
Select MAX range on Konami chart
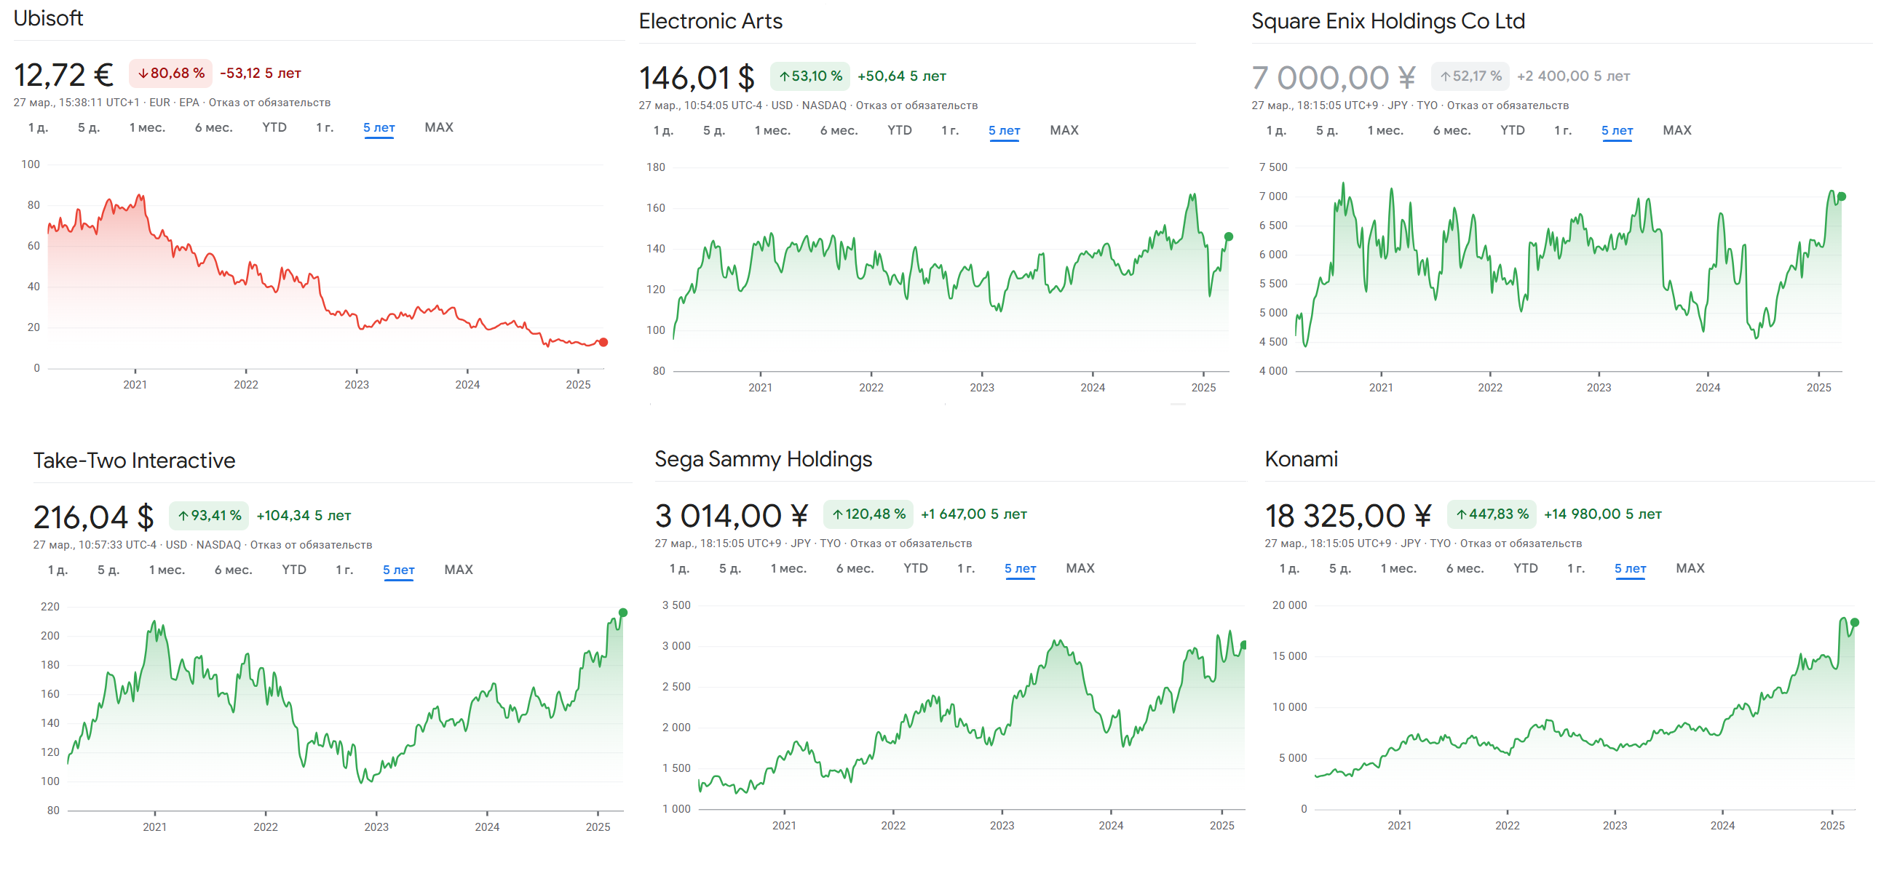tap(1690, 568)
